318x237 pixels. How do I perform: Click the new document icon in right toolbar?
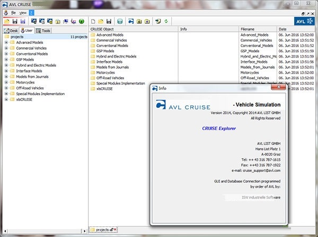click(93, 22)
